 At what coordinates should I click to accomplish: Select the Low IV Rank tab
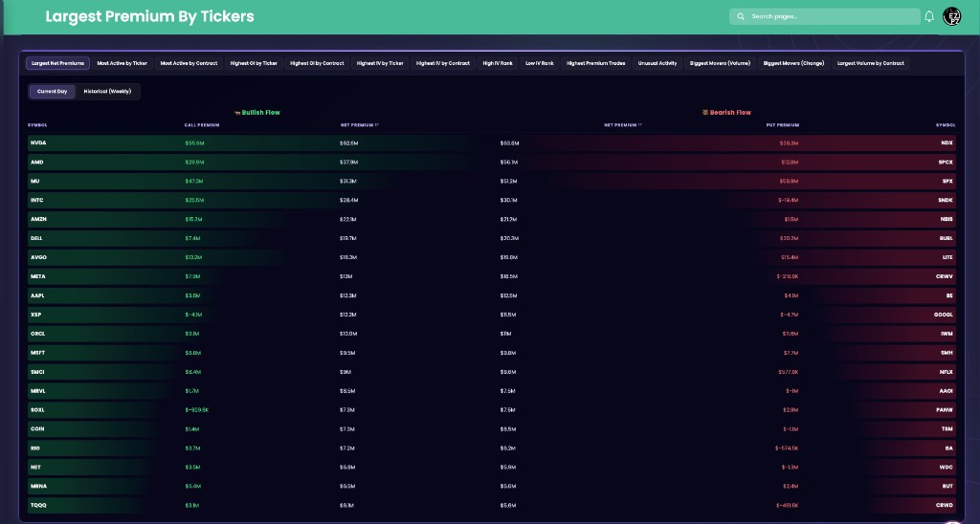(540, 63)
